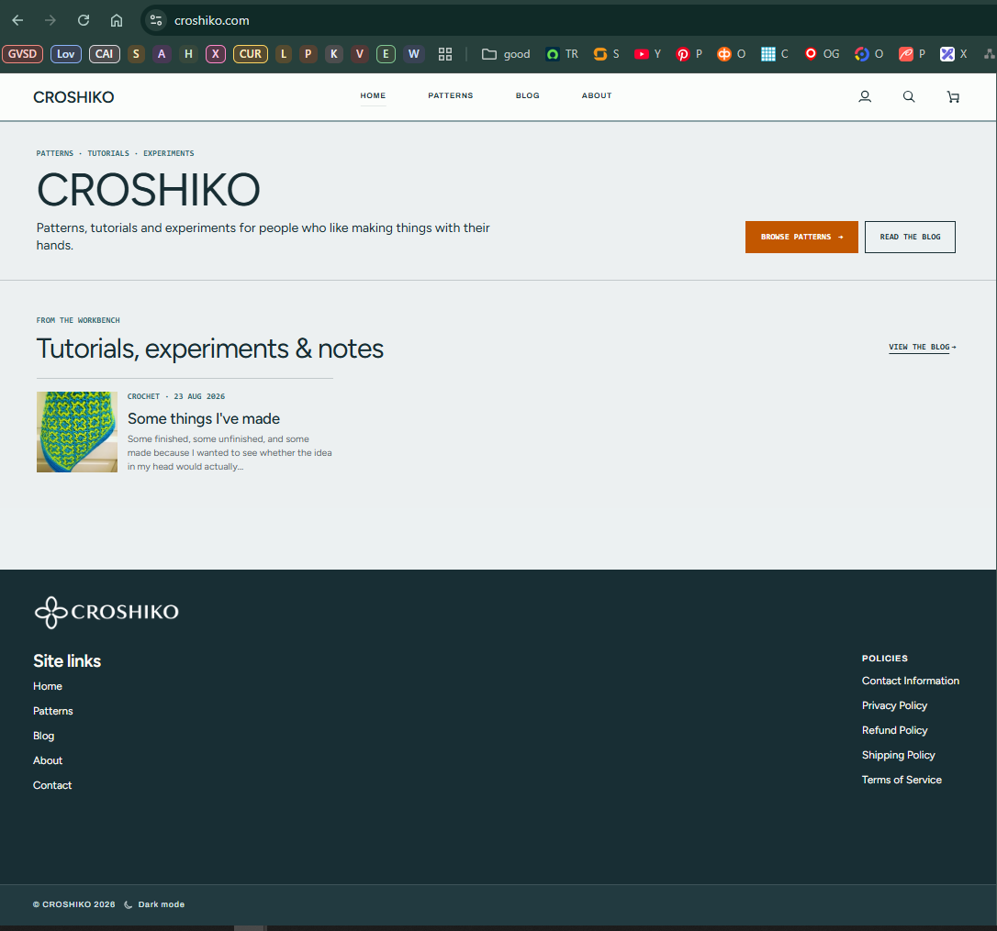Open the footer Contact link

click(52, 785)
